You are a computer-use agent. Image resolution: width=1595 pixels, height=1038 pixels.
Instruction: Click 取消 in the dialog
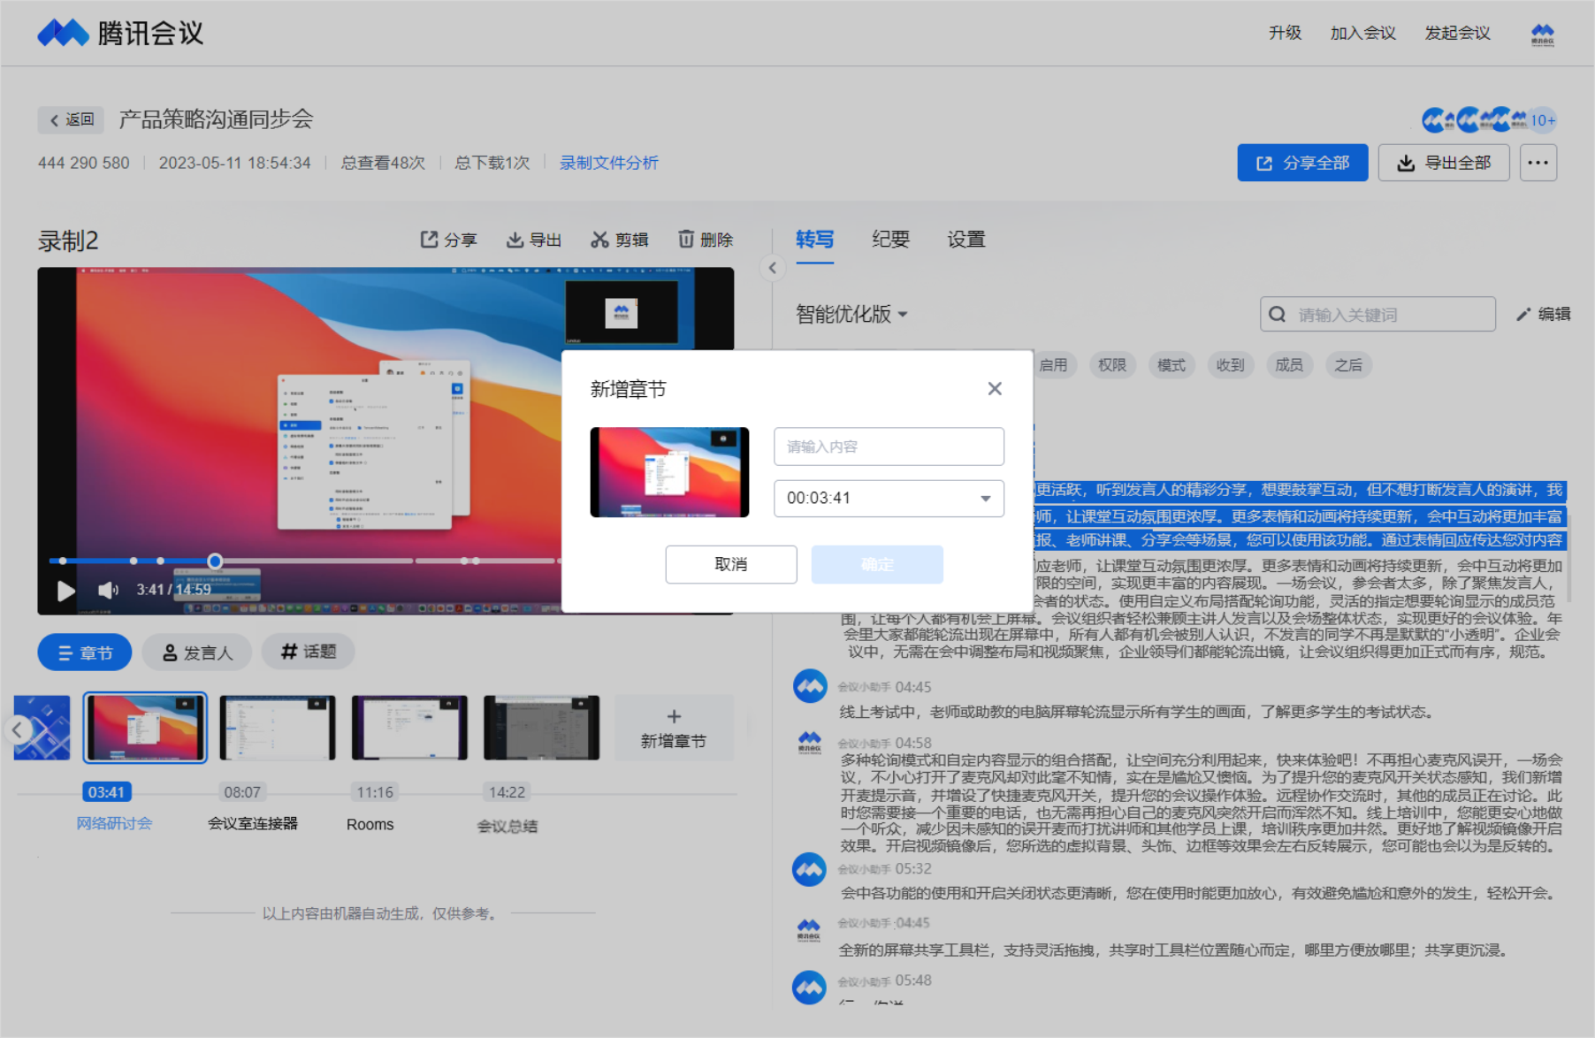click(x=731, y=564)
